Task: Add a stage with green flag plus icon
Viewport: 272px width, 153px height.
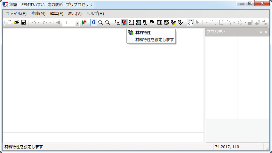Action: point(84,22)
